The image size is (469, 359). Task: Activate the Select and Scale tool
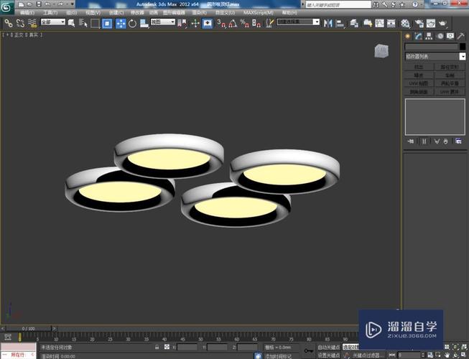pyautogui.click(x=144, y=23)
